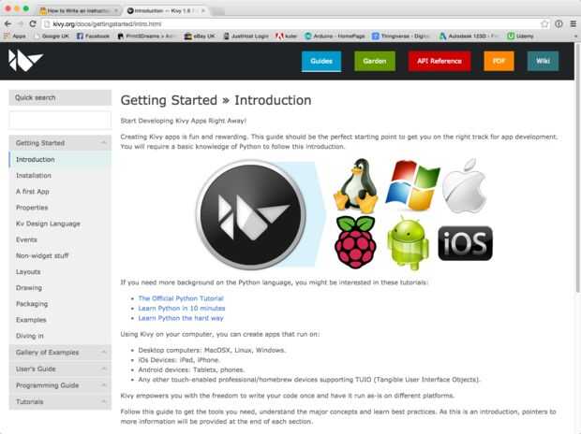This screenshot has width=581, height=434.
Task: Click the Kivy logo in header
Action: [25, 61]
